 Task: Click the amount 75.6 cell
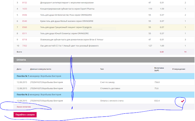(156, 89)
